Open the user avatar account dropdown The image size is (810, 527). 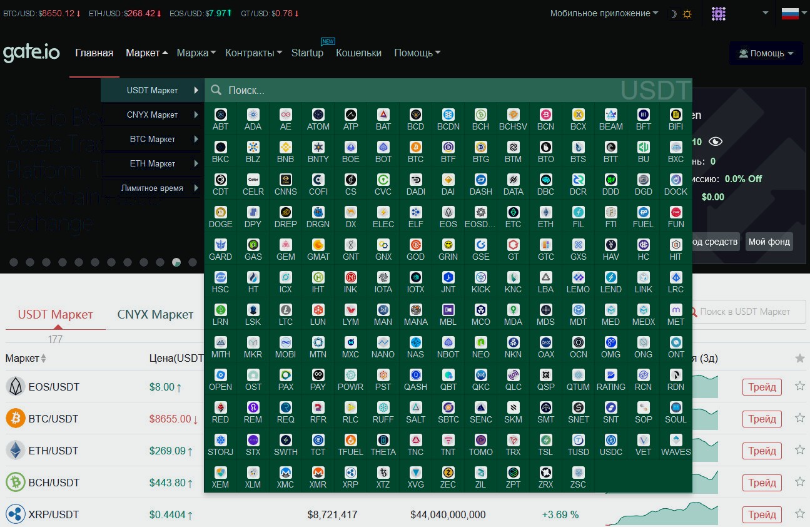tap(741, 13)
